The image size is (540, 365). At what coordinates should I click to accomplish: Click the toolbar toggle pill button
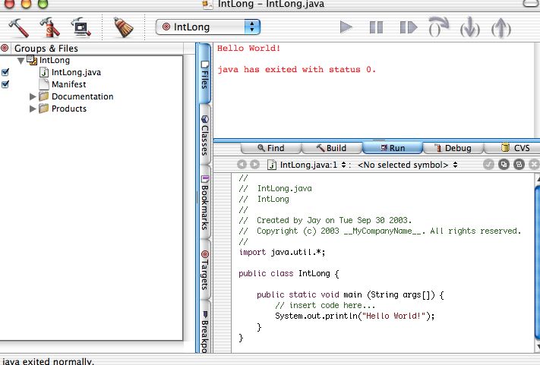531,3
